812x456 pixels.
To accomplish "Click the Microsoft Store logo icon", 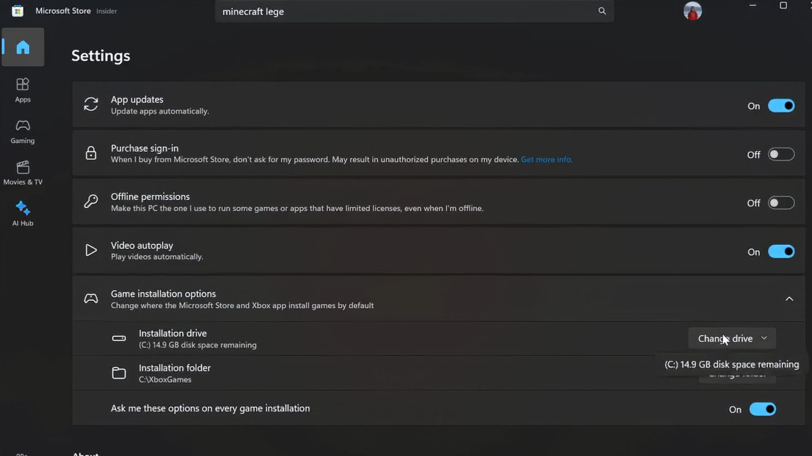I will [17, 11].
